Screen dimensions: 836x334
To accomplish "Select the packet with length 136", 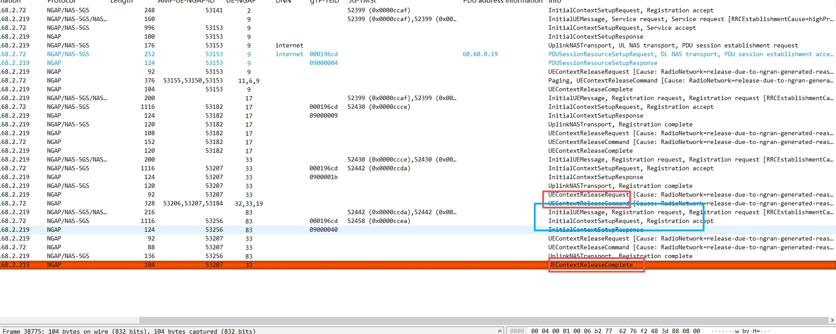I will pos(149,256).
